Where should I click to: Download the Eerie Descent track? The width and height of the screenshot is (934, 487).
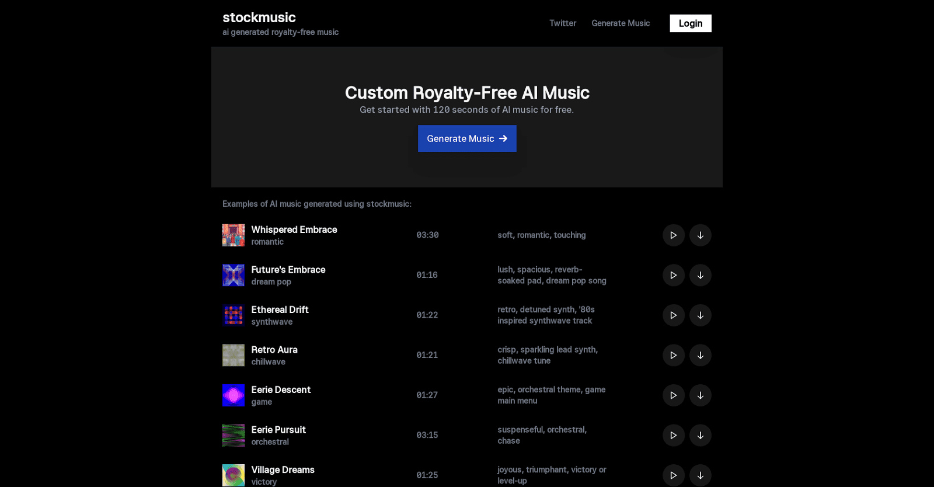point(701,395)
